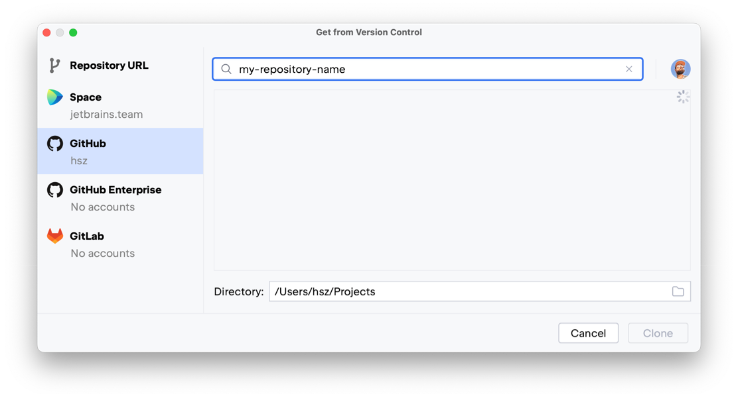The height and width of the screenshot is (394, 738).
Task: Click the empty repository results panel
Action: click(451, 180)
